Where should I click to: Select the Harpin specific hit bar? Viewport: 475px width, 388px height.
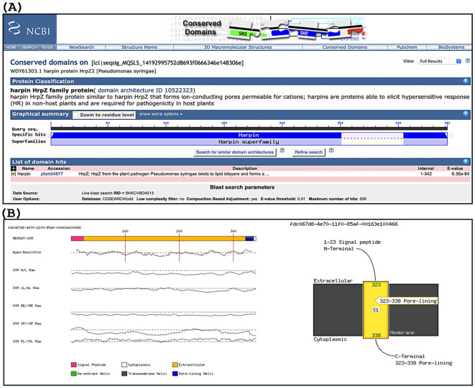click(x=249, y=135)
